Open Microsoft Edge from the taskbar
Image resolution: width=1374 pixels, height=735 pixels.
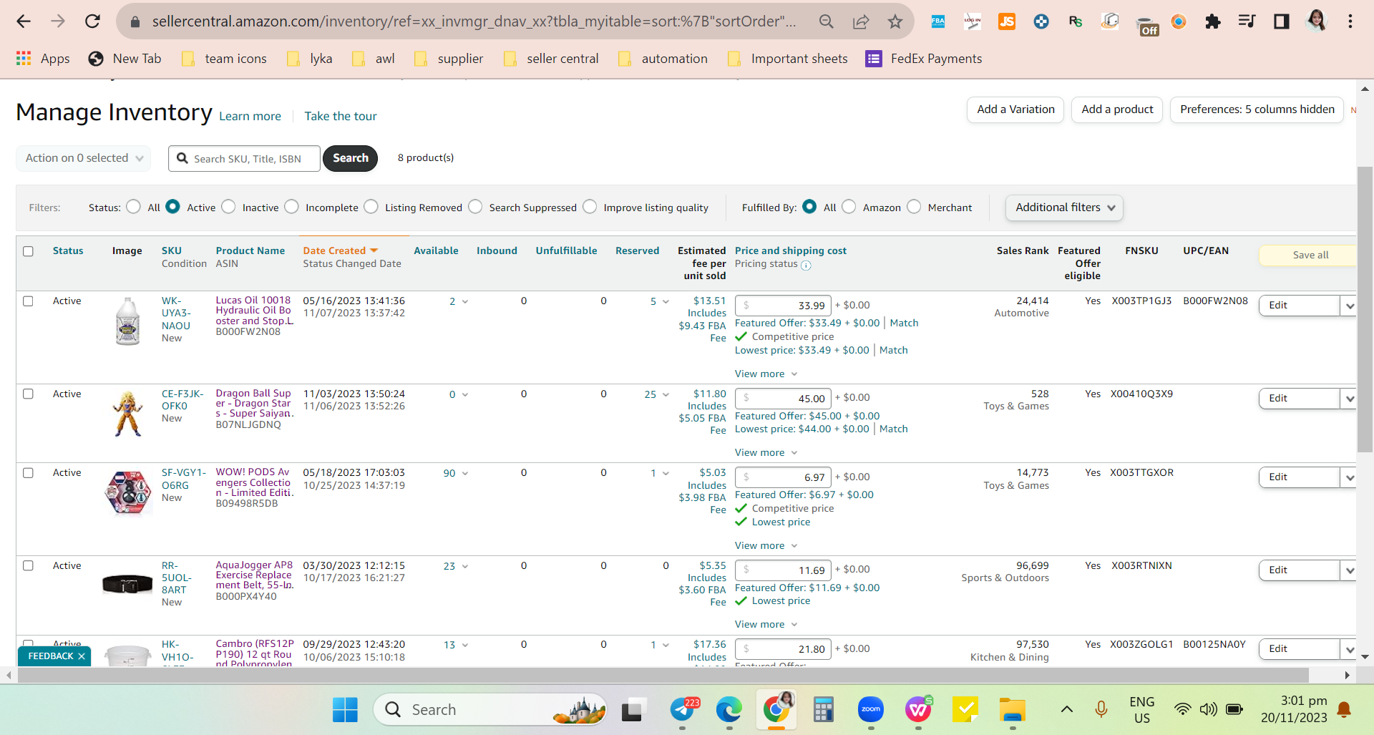click(x=729, y=710)
